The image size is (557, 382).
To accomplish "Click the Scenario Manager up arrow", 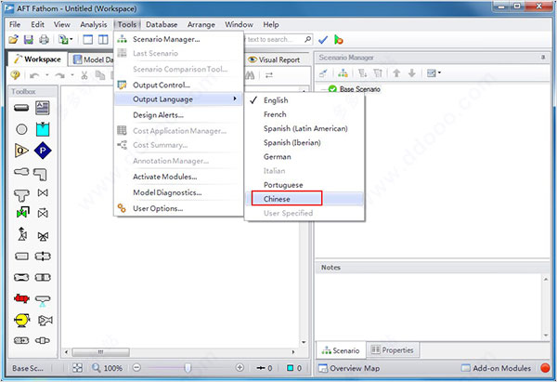I will pyautogui.click(x=396, y=73).
